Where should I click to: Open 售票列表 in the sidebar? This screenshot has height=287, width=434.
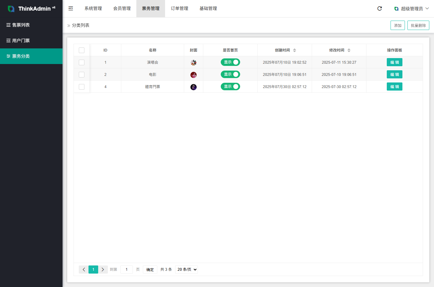pyautogui.click(x=31, y=25)
